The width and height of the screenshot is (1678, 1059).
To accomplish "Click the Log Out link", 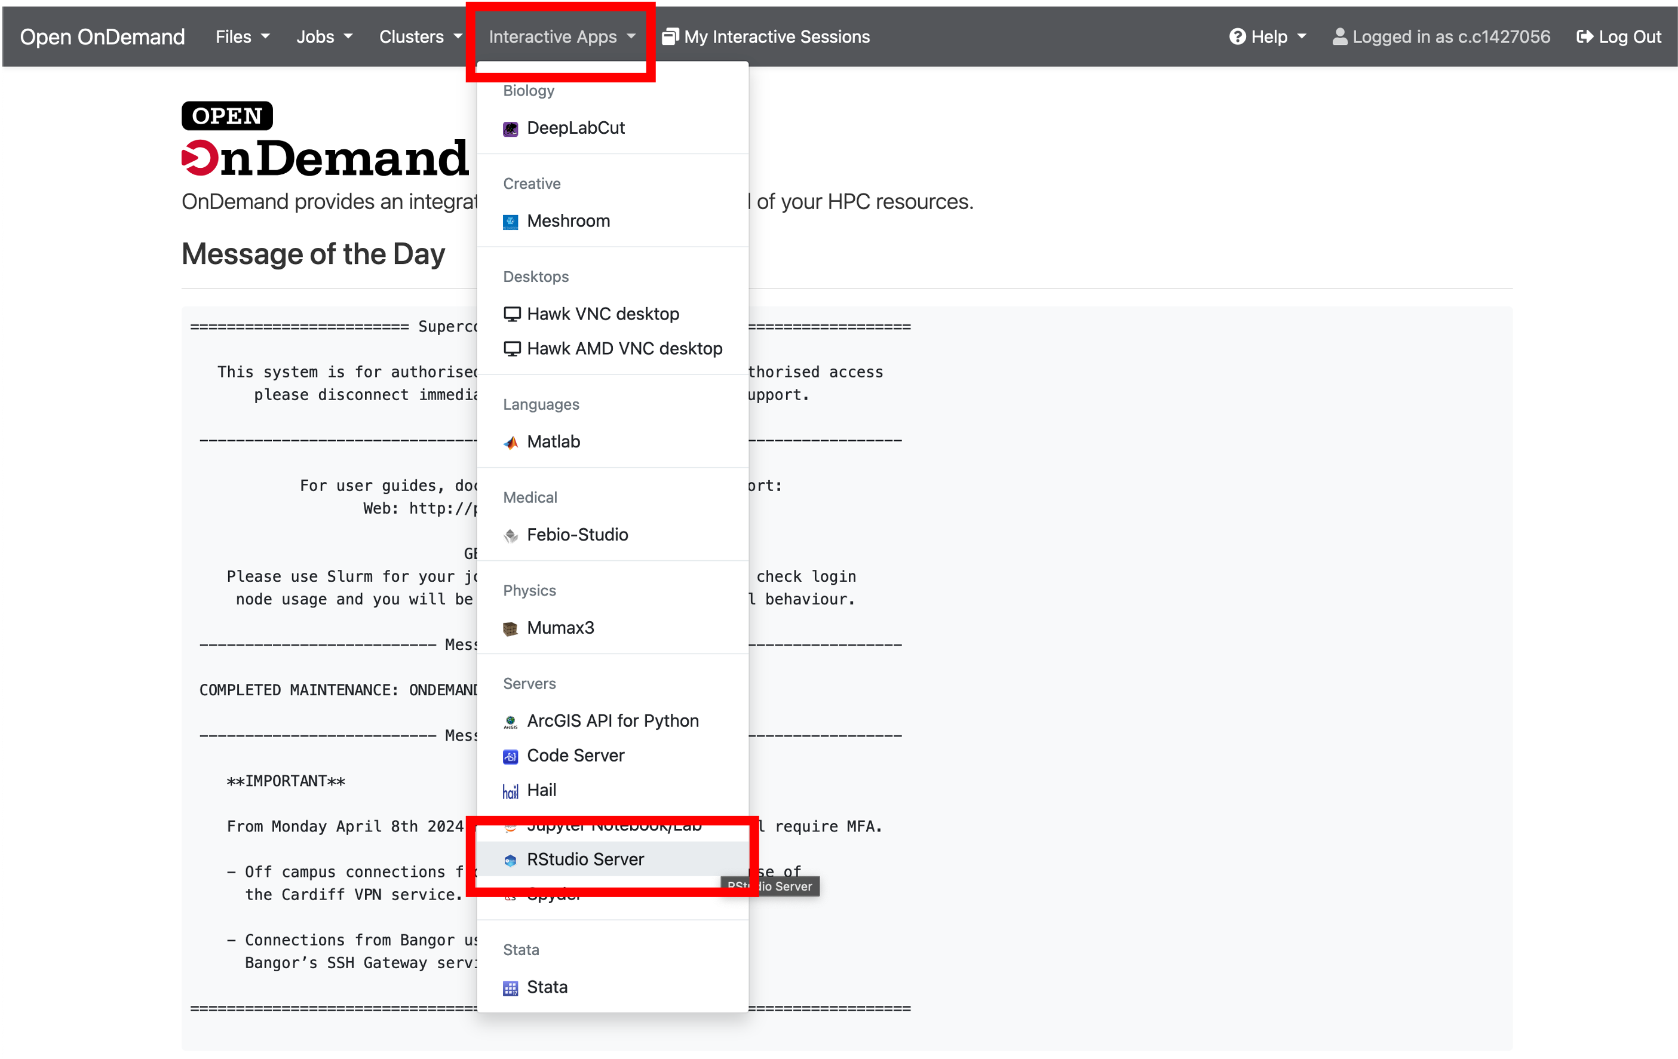I will [1619, 36].
